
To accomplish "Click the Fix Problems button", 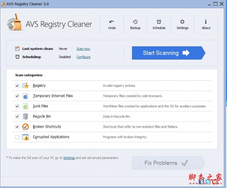I will tap(168, 163).
